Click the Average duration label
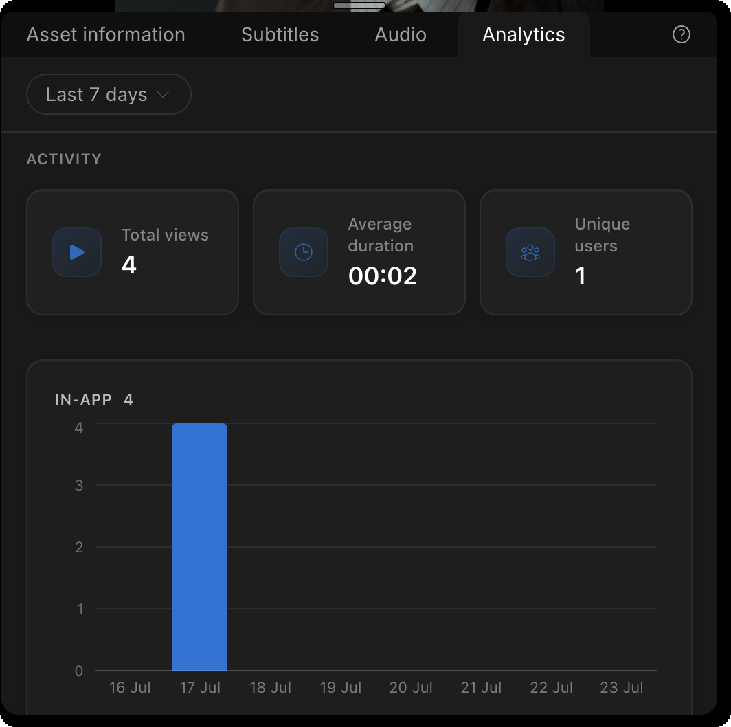Viewport: 731px width, 727px height. coord(381,234)
